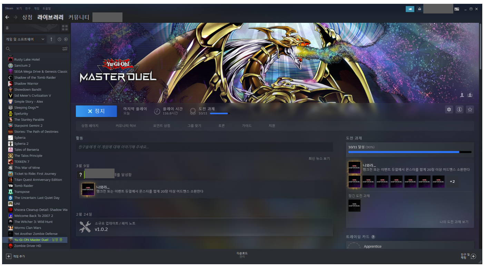
Task: Open game settings gear icon
Action: [449, 109]
